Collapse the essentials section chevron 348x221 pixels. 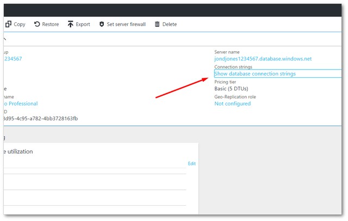pyautogui.click(x=5, y=39)
